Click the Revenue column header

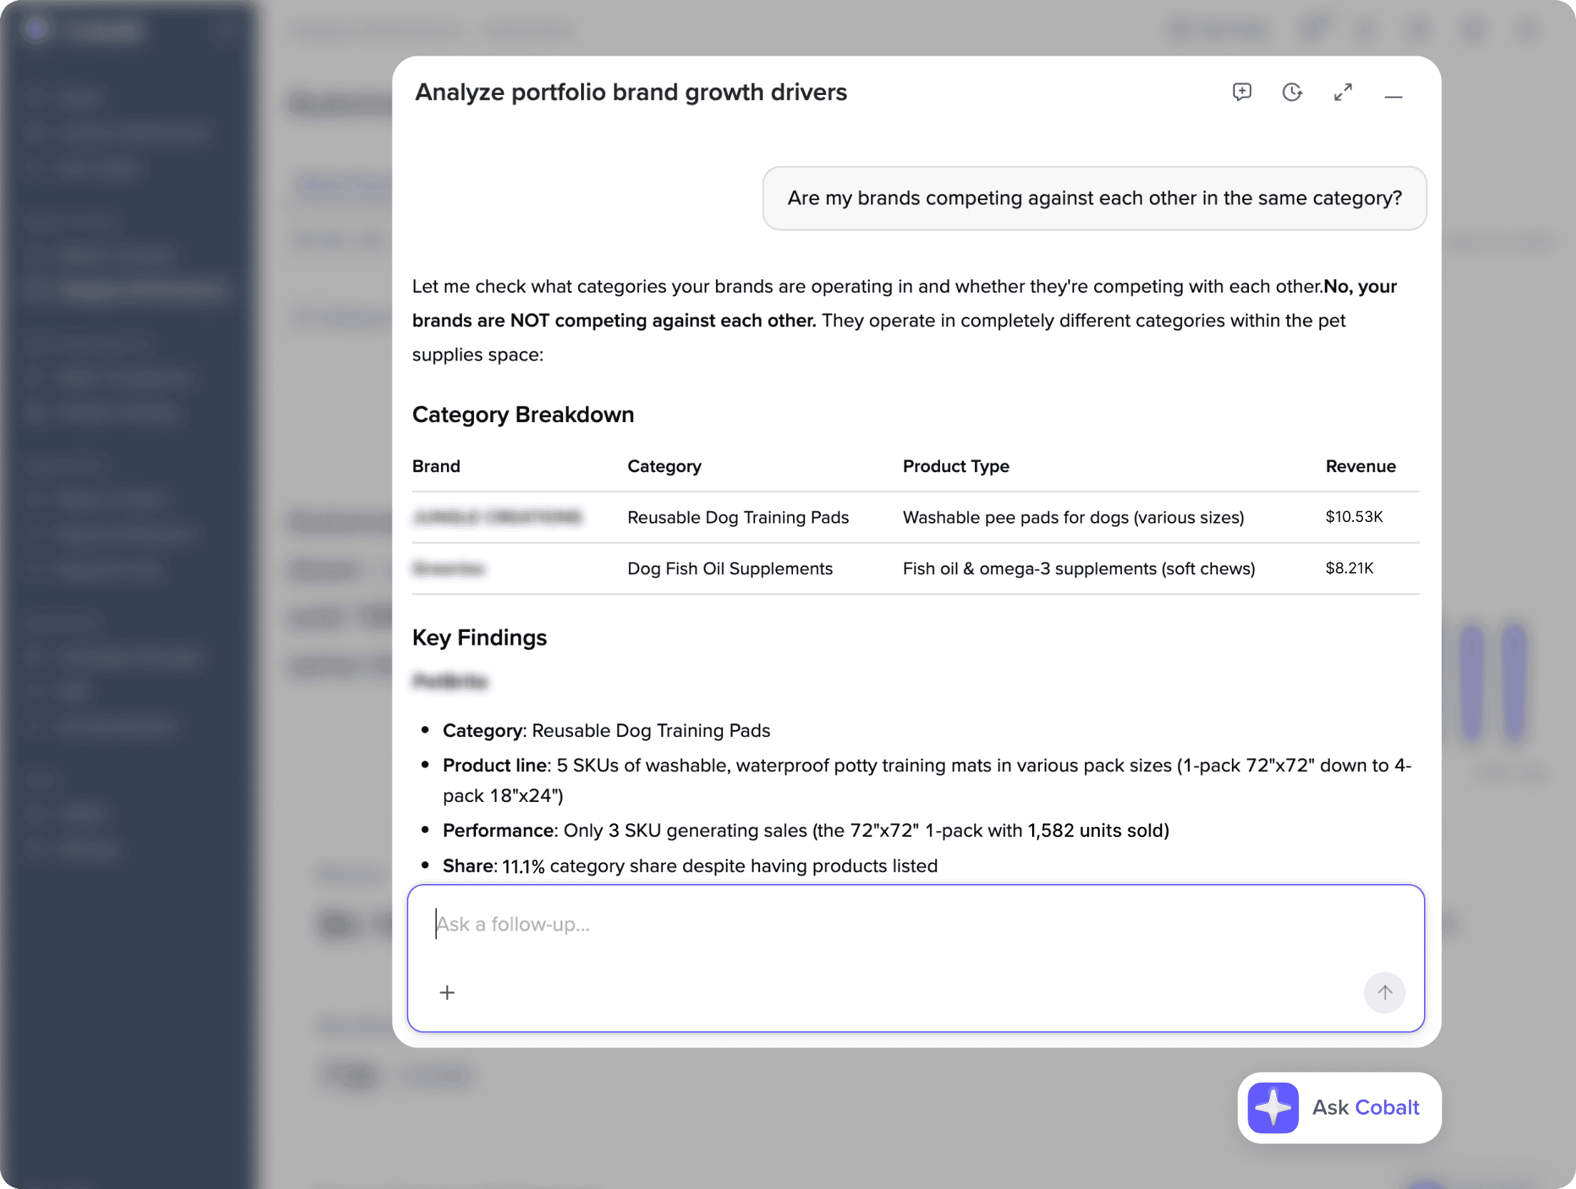coord(1360,466)
